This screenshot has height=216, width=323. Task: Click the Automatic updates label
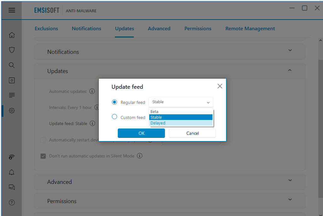(x=68, y=91)
